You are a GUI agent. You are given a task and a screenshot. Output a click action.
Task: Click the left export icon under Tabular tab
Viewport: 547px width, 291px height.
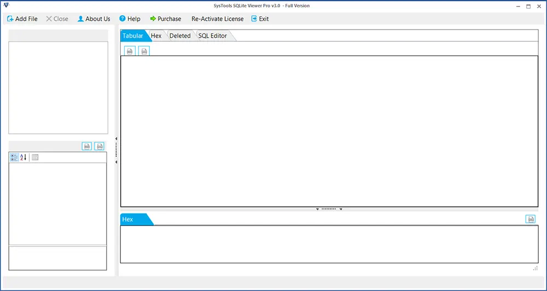point(130,51)
